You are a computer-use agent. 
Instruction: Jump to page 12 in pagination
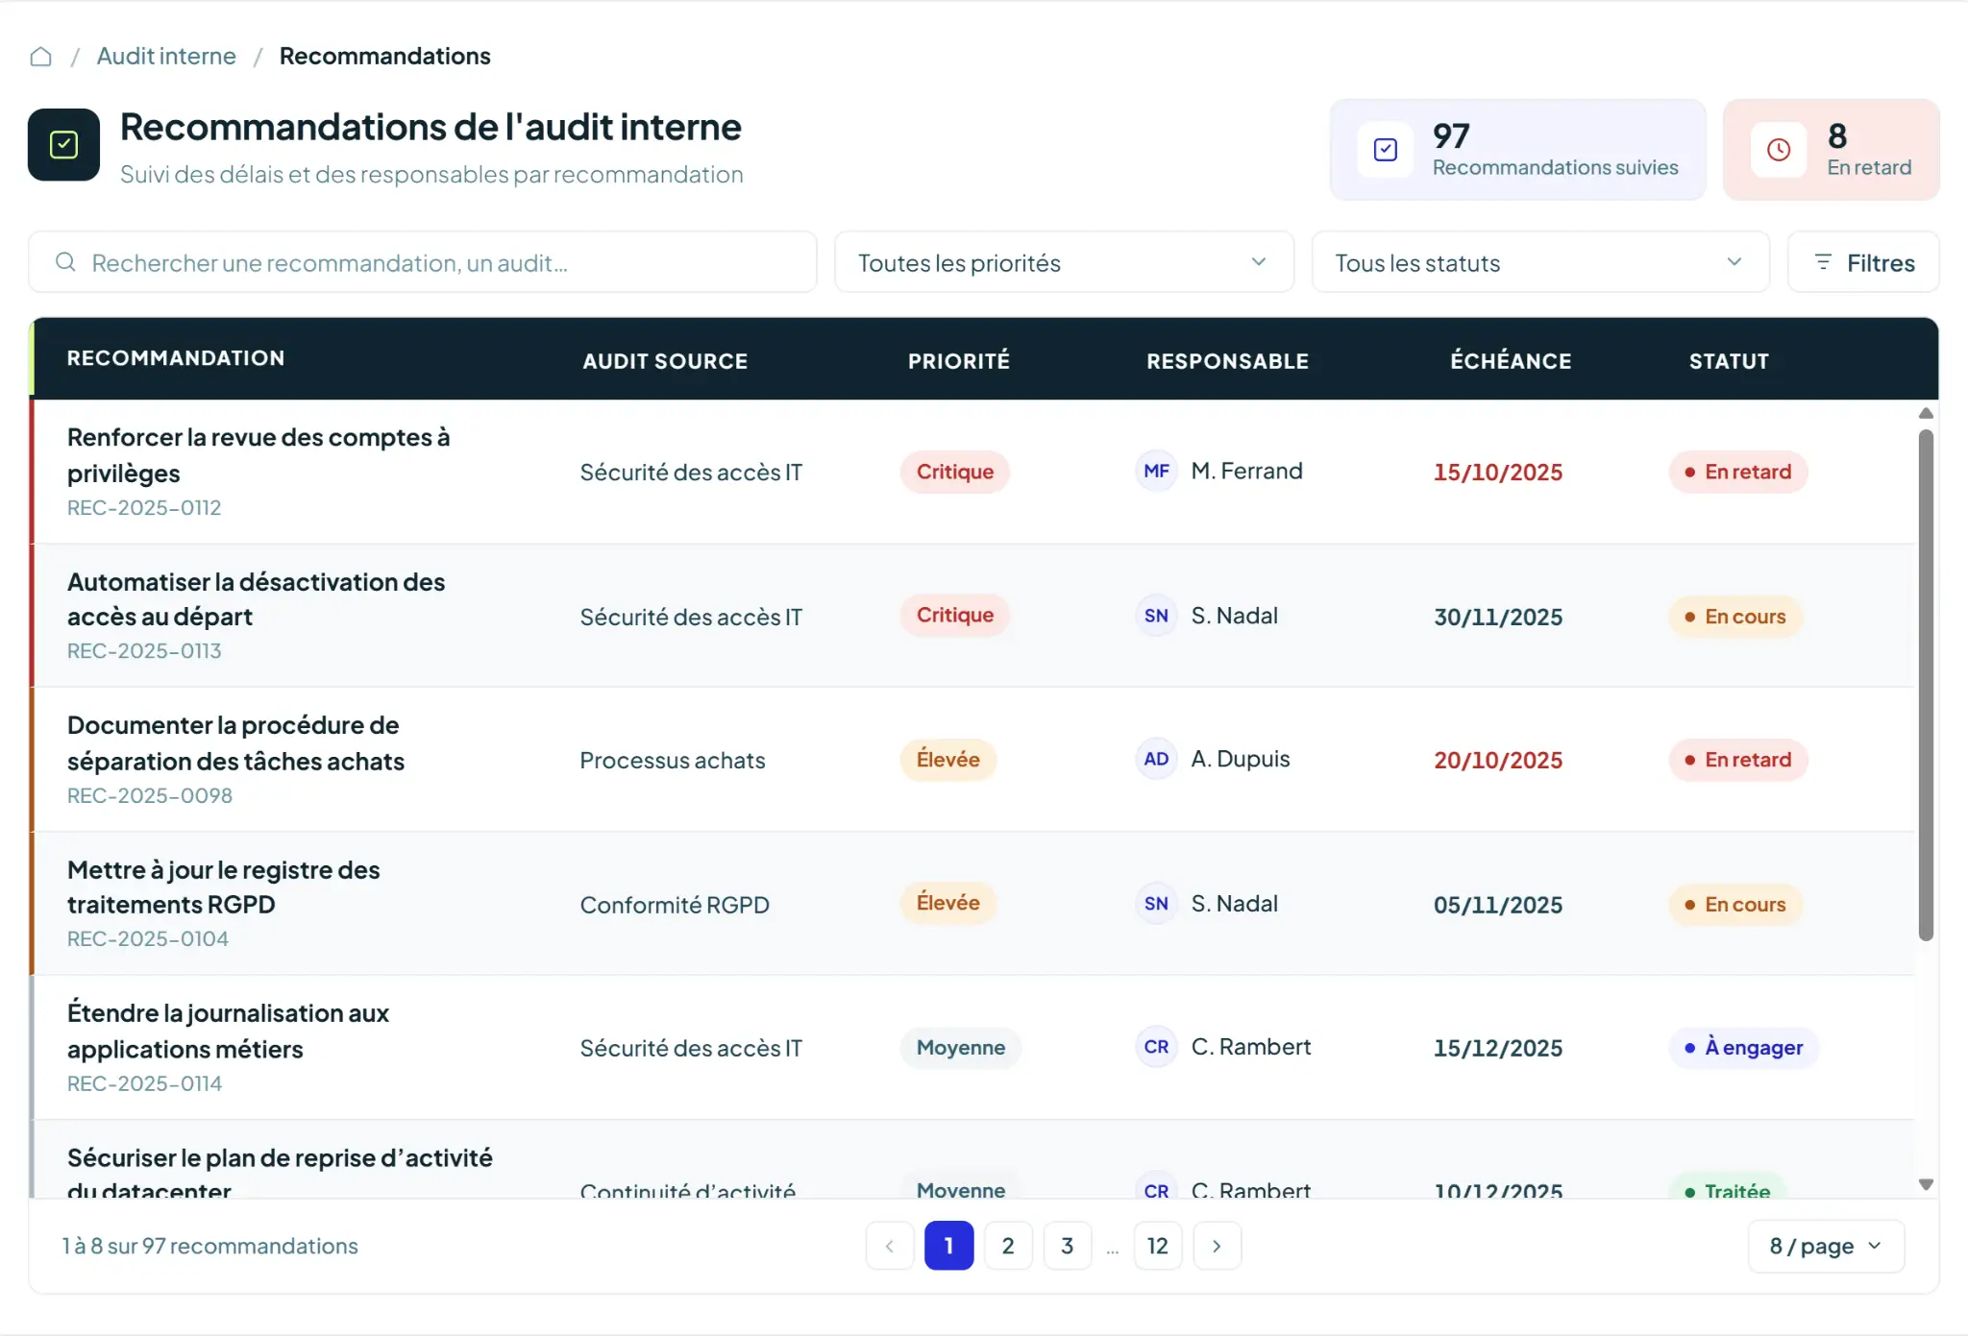pos(1157,1246)
